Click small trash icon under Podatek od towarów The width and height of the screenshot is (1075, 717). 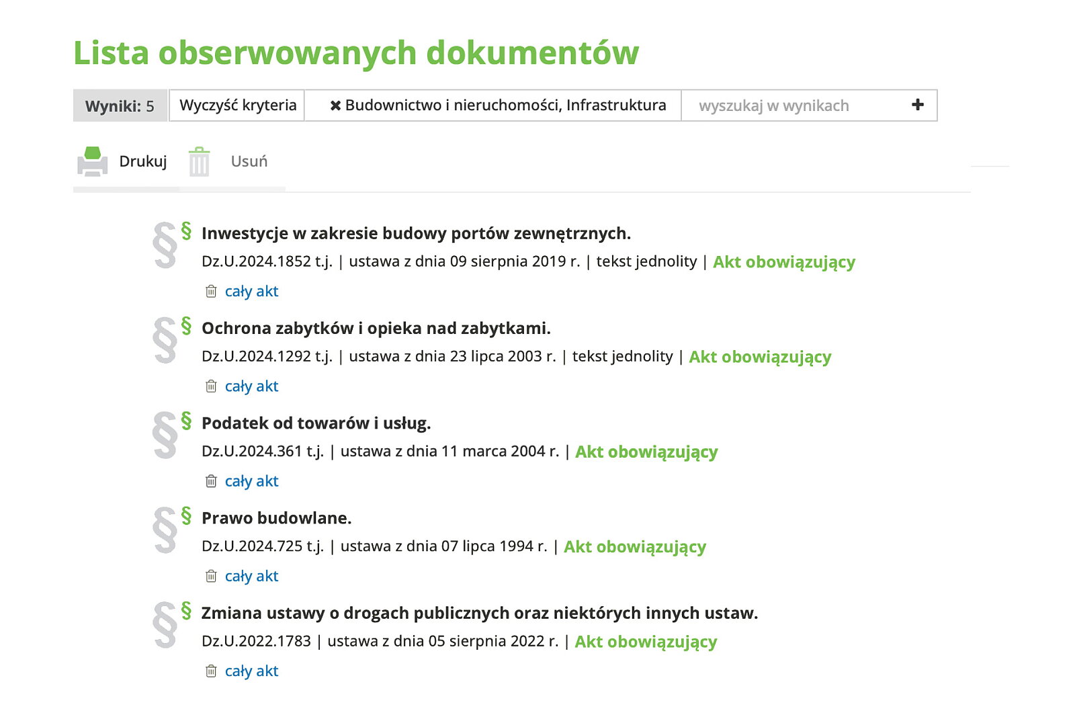click(x=211, y=480)
